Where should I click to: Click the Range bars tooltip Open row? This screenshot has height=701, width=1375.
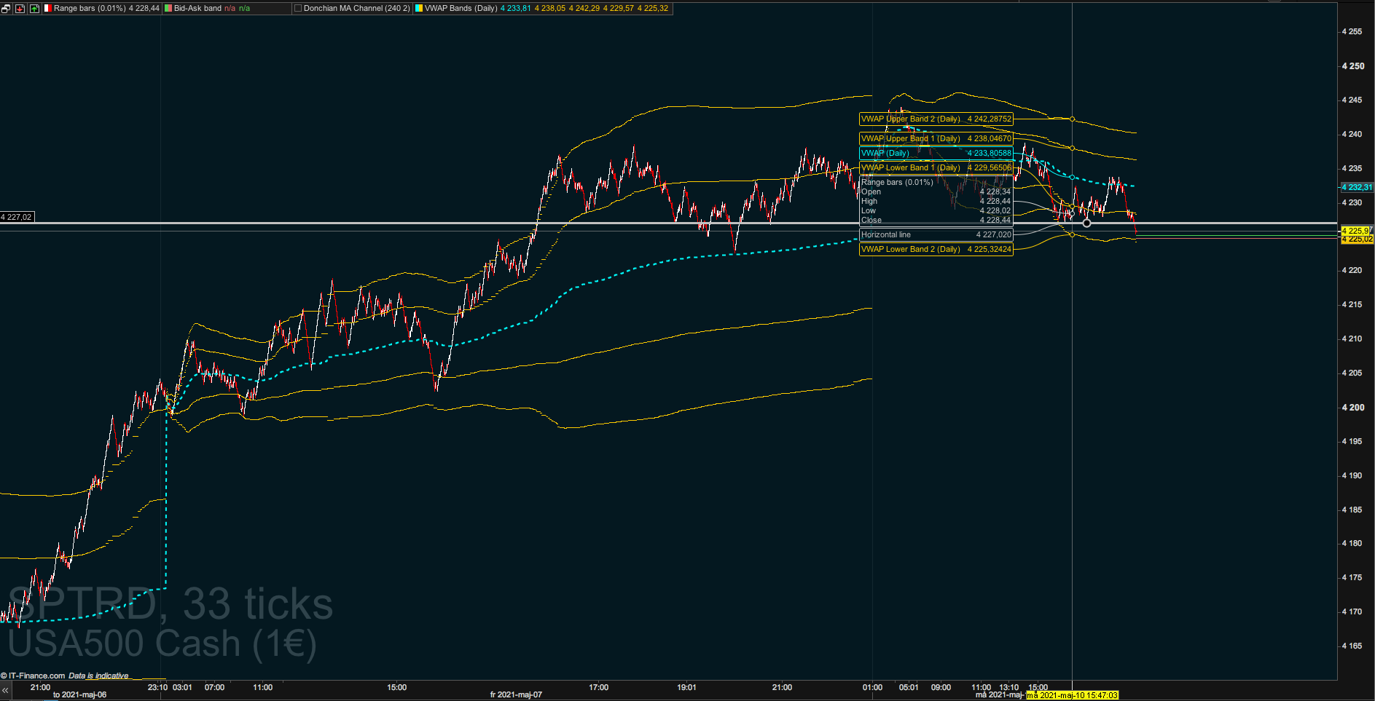tap(936, 191)
